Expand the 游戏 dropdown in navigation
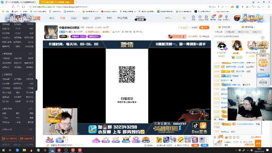 coord(98,18)
